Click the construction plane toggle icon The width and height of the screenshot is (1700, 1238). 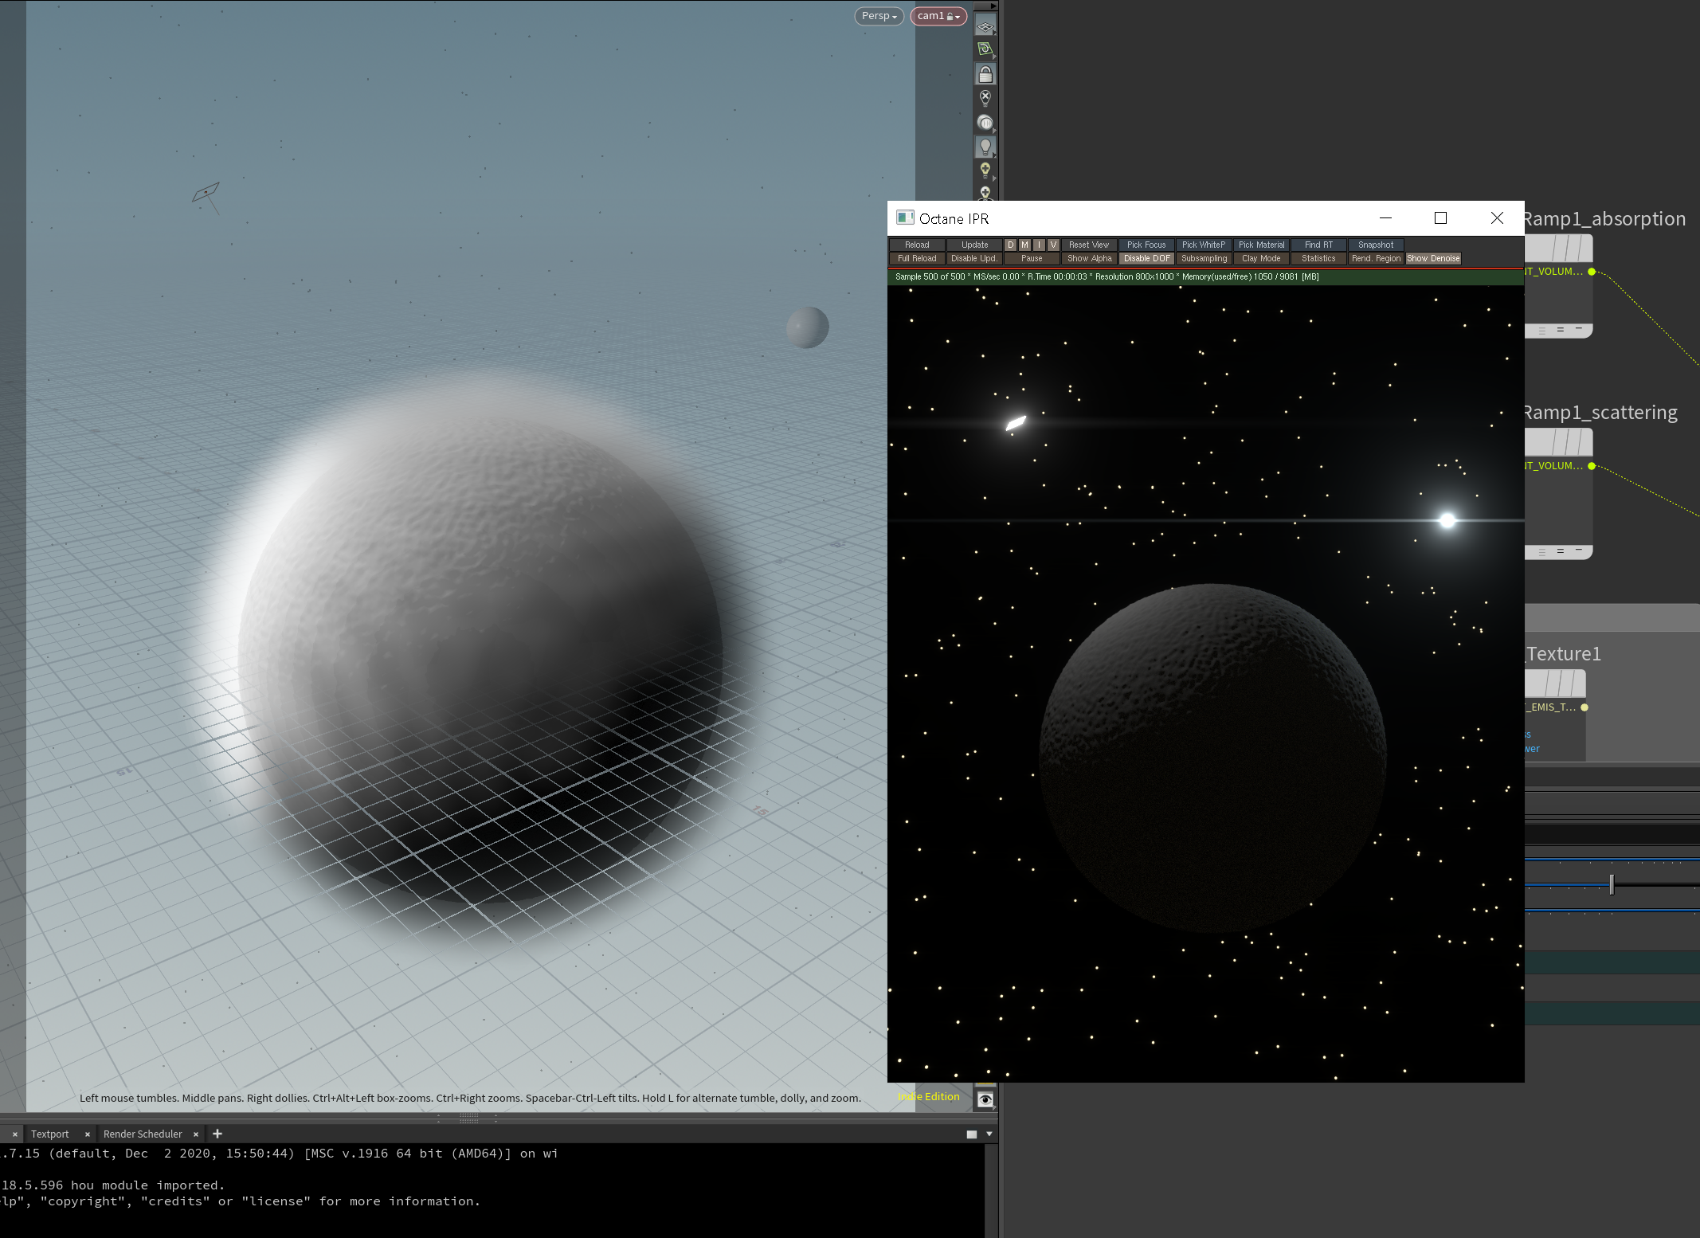pyautogui.click(x=985, y=49)
